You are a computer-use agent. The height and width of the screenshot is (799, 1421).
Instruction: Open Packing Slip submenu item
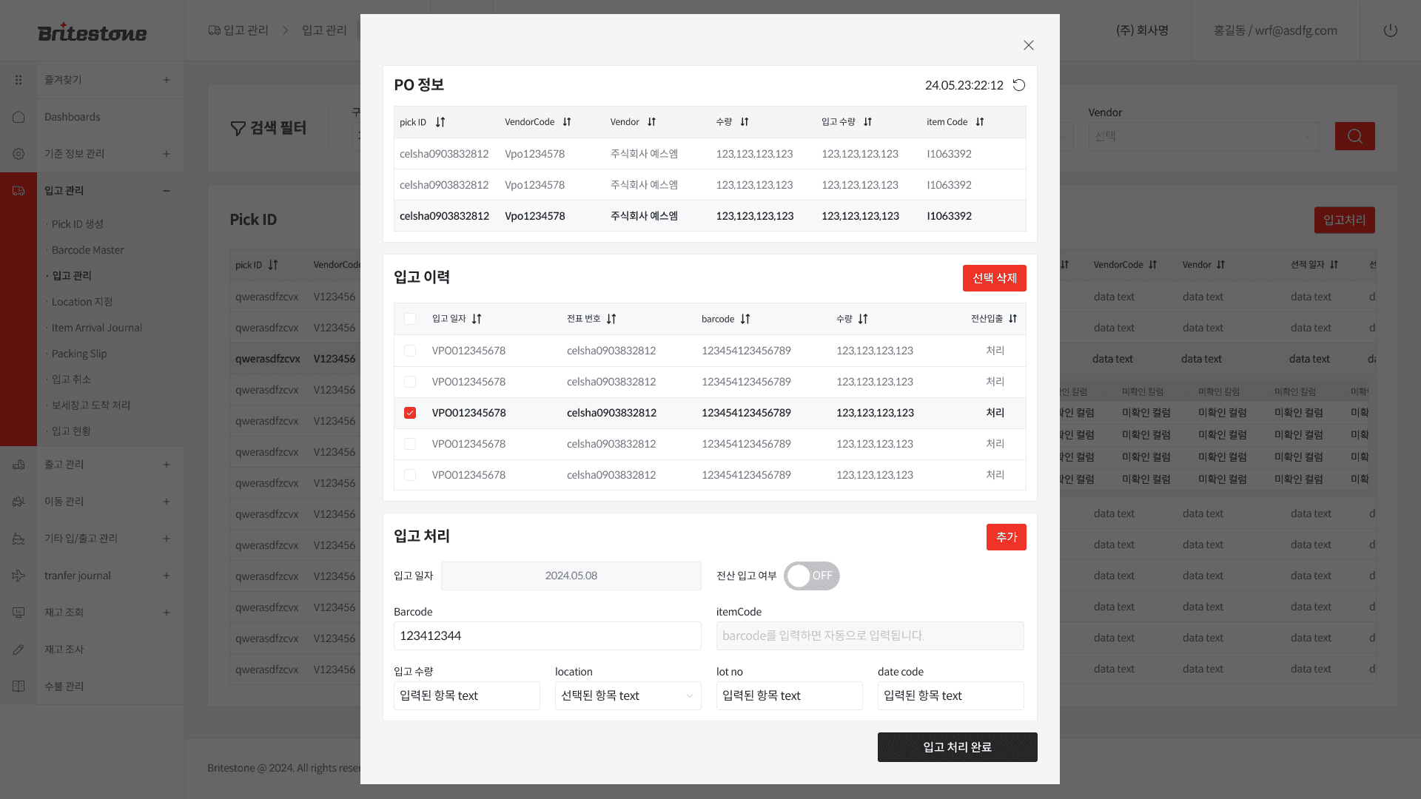tap(79, 354)
